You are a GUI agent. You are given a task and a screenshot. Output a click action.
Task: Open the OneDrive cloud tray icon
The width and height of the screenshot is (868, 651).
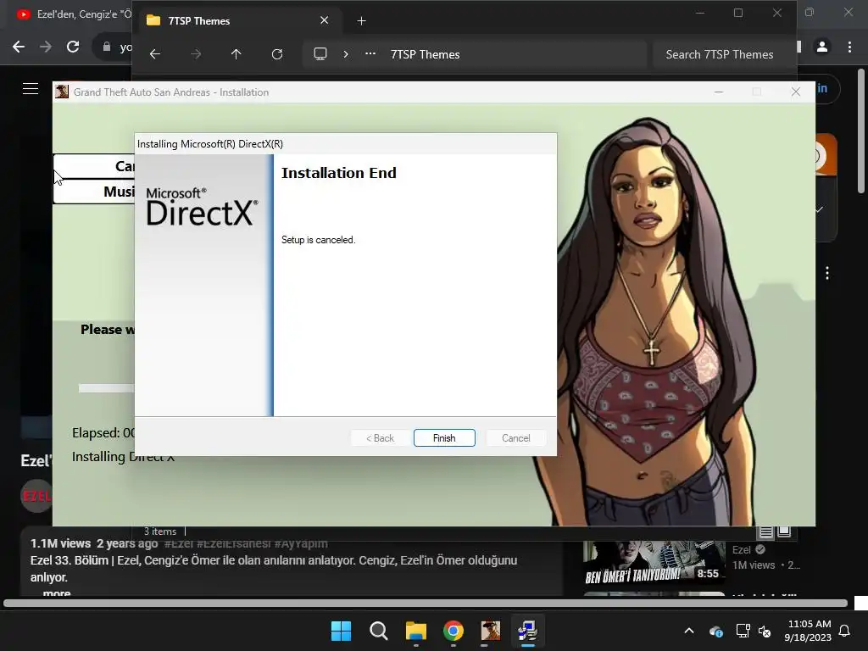pos(715,631)
